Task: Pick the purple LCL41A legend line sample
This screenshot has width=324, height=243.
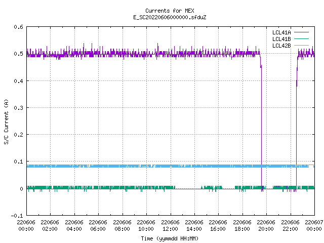Action: (x=301, y=32)
